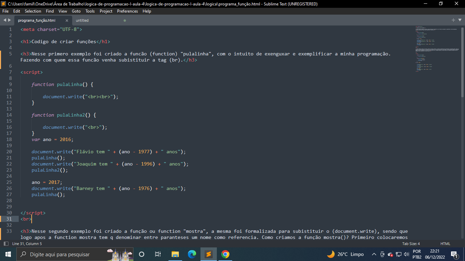The width and height of the screenshot is (465, 261).
Task: Open the clock showing 22:21
Action: point(434,254)
